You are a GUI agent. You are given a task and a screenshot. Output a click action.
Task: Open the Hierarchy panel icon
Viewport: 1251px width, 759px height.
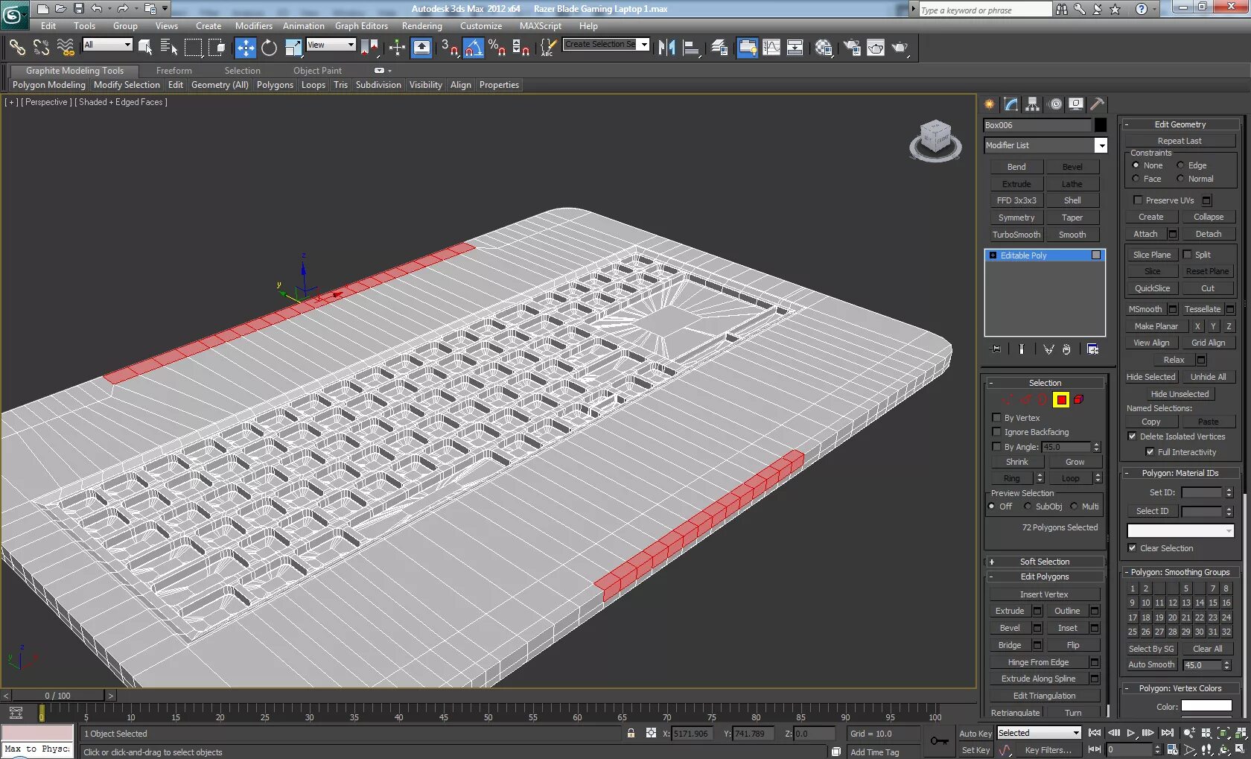click(x=1032, y=104)
